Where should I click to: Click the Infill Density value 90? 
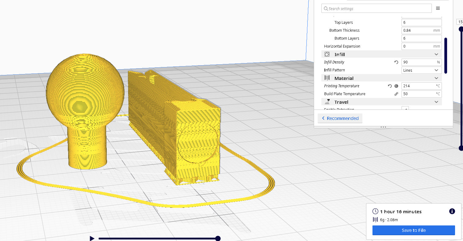click(x=421, y=62)
